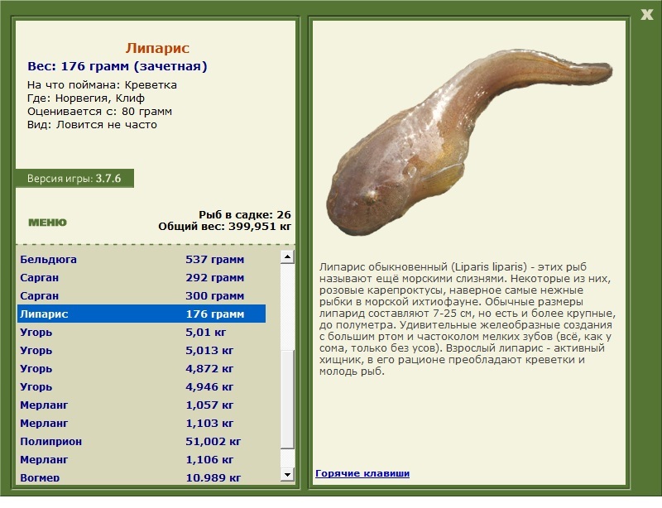Select Сарган 300 грамм entry
Image resolution: width=662 pixels, height=508 pixels.
tap(142, 295)
